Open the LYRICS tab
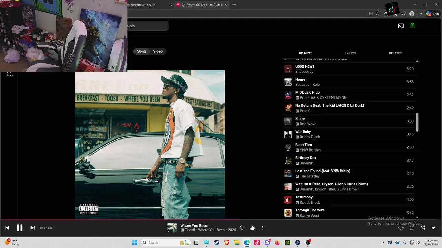The width and height of the screenshot is (442, 248). tap(350, 53)
